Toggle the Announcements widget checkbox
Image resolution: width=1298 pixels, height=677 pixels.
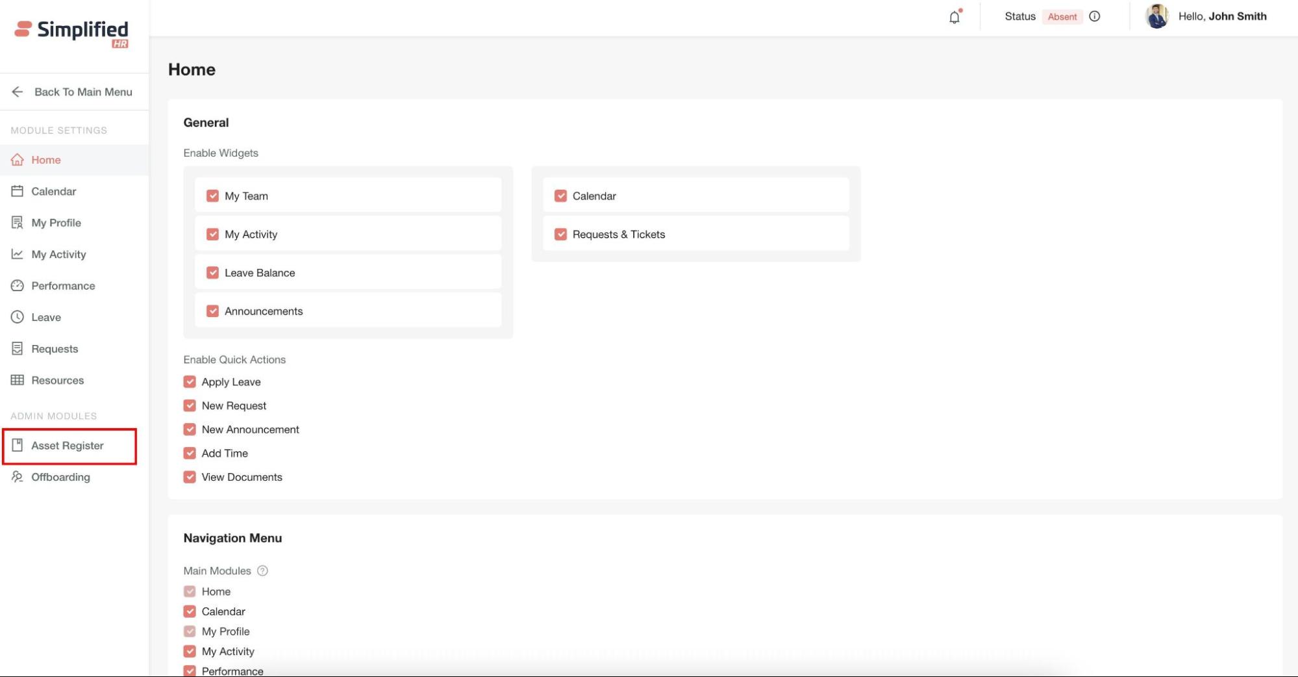click(x=212, y=311)
